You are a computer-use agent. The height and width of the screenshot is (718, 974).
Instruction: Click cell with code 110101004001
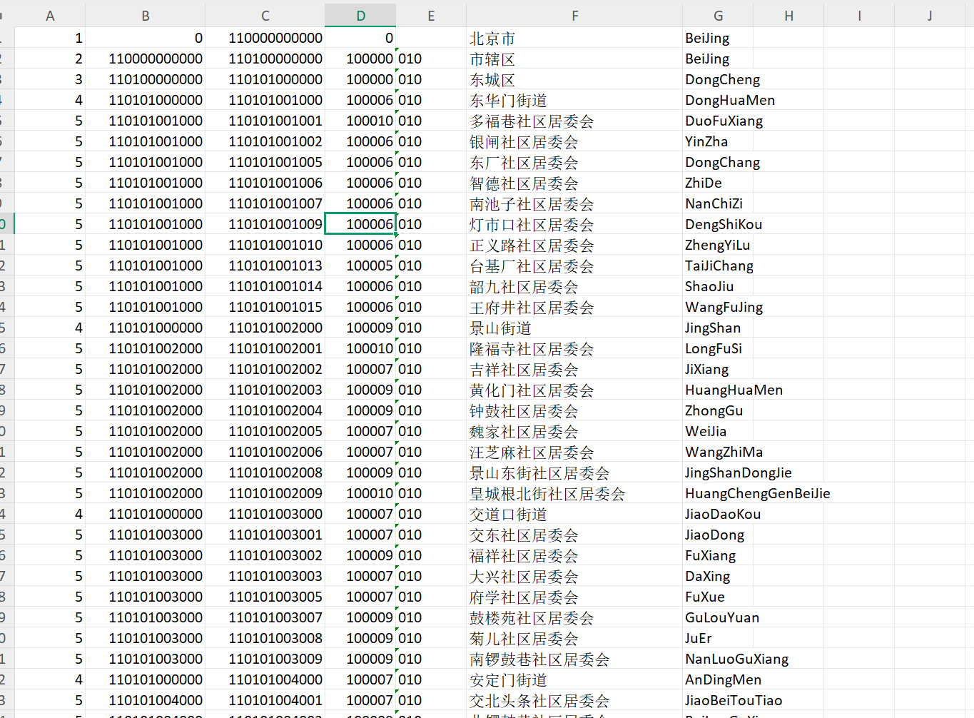coord(265,700)
